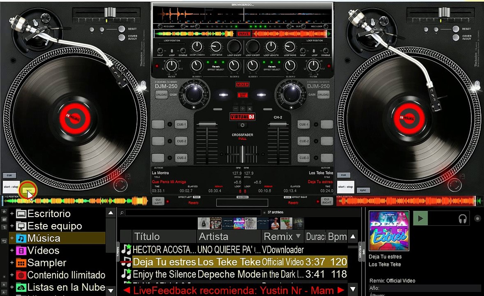Click the red WAVE button
Viewport: 484px width, 296px height.
(243, 34)
